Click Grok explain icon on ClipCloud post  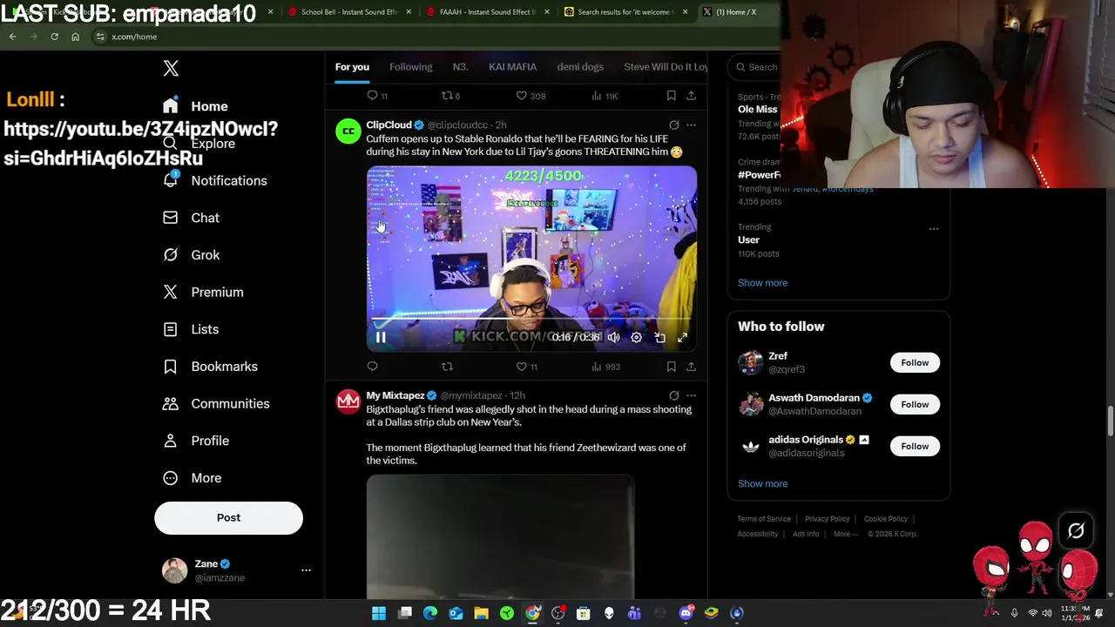click(673, 125)
